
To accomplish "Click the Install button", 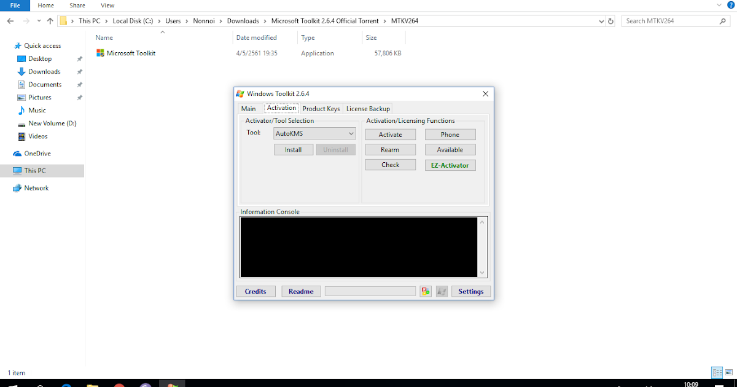I will 294,149.
